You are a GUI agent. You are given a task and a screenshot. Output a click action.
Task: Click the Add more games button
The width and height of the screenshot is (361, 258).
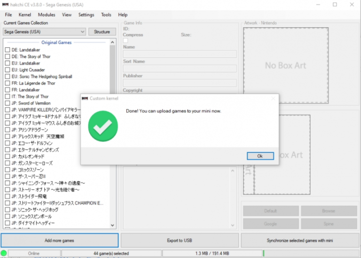(59, 240)
